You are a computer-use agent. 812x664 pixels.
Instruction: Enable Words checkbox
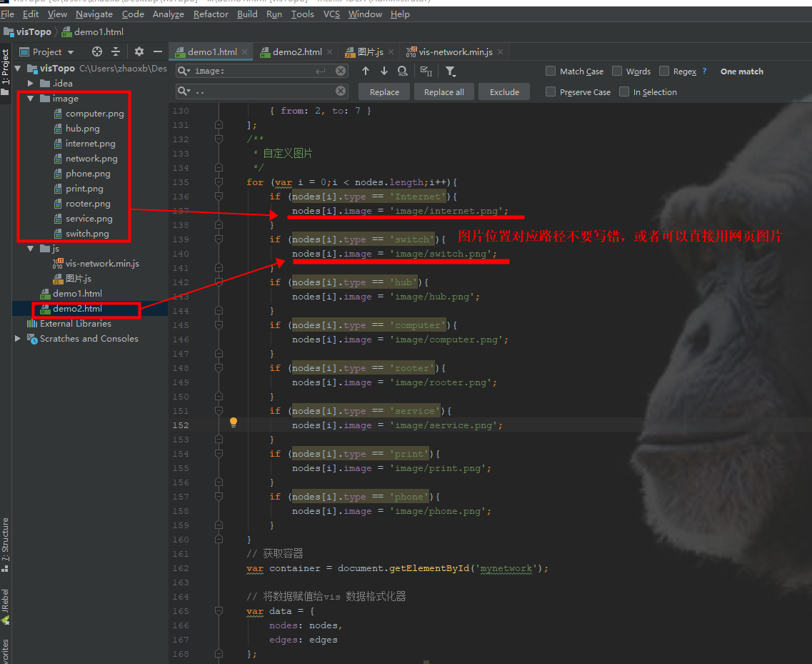(x=617, y=71)
